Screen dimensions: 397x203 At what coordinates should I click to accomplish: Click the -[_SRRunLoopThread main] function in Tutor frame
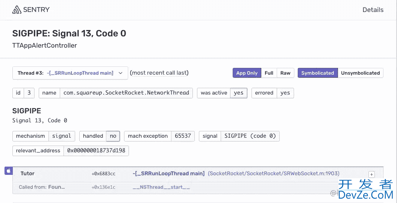pos(169,173)
